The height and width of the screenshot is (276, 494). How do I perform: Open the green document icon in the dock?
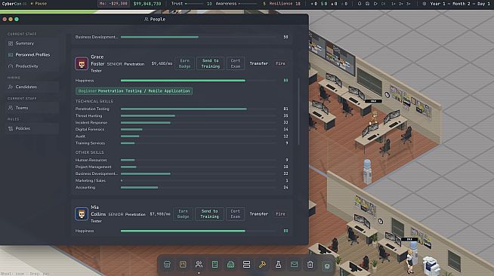pyautogui.click(x=215, y=265)
